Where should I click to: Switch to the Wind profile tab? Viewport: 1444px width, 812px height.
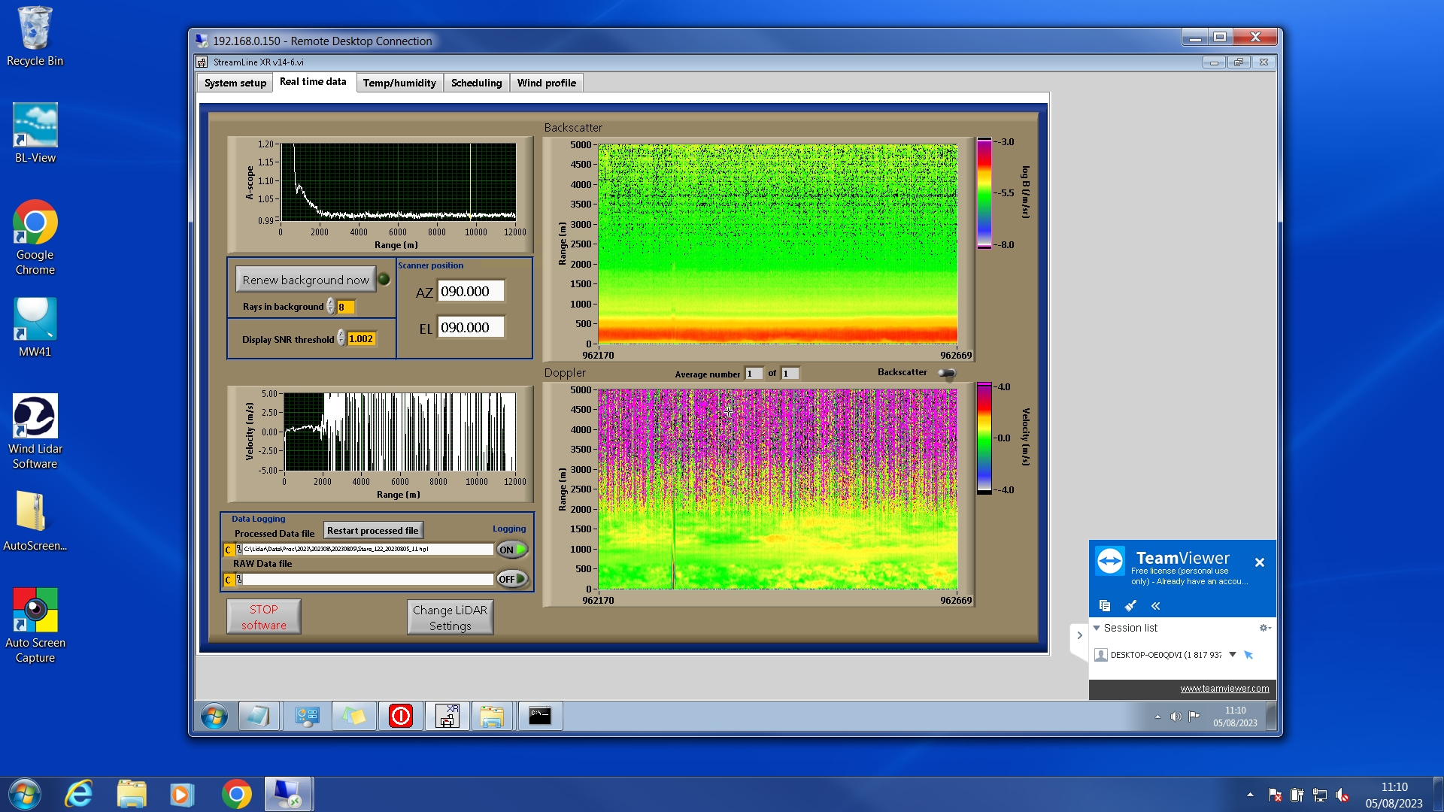tap(546, 83)
